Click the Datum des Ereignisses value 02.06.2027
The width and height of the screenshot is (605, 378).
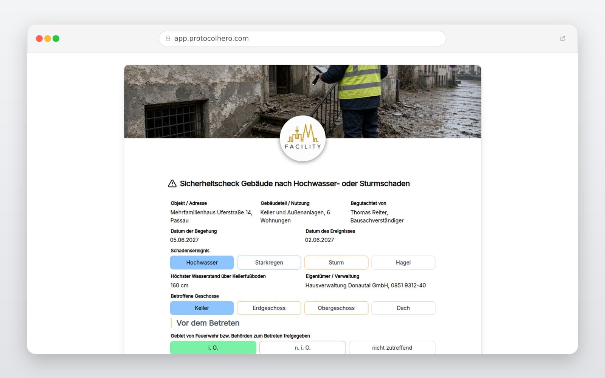pyautogui.click(x=320, y=240)
